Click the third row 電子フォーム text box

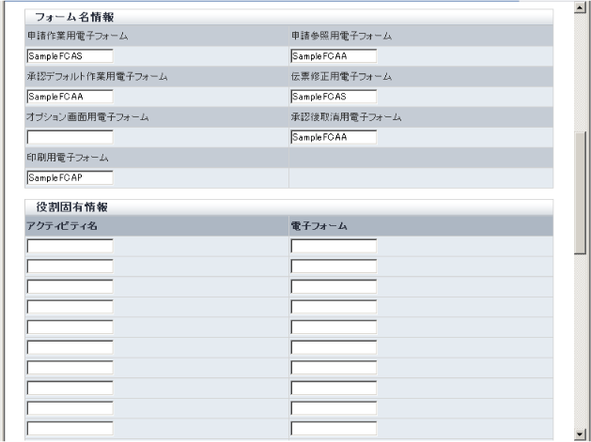pyautogui.click(x=334, y=286)
